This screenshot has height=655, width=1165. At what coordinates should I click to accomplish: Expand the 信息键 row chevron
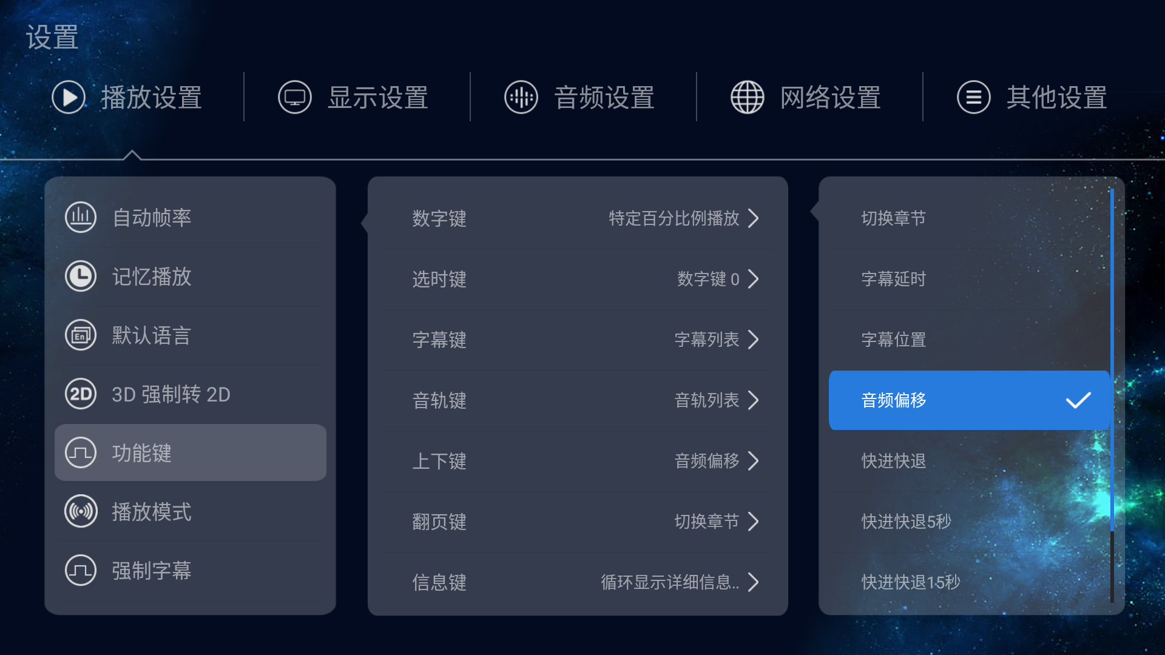coord(753,582)
